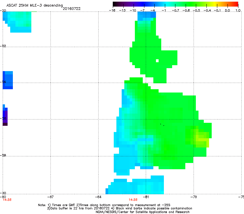
Task: Click the '-16' label on the color scale
Action: coord(112,11)
